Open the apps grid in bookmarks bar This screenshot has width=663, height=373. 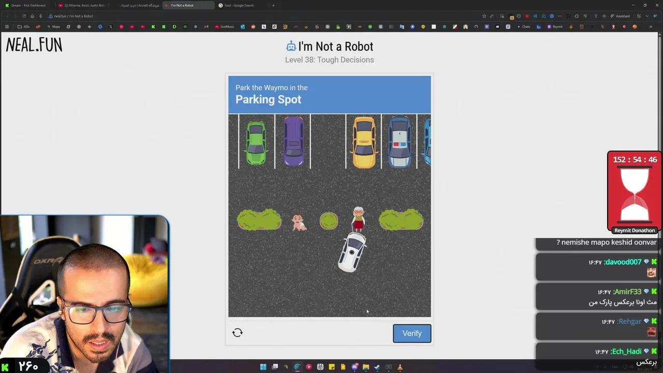click(7, 26)
